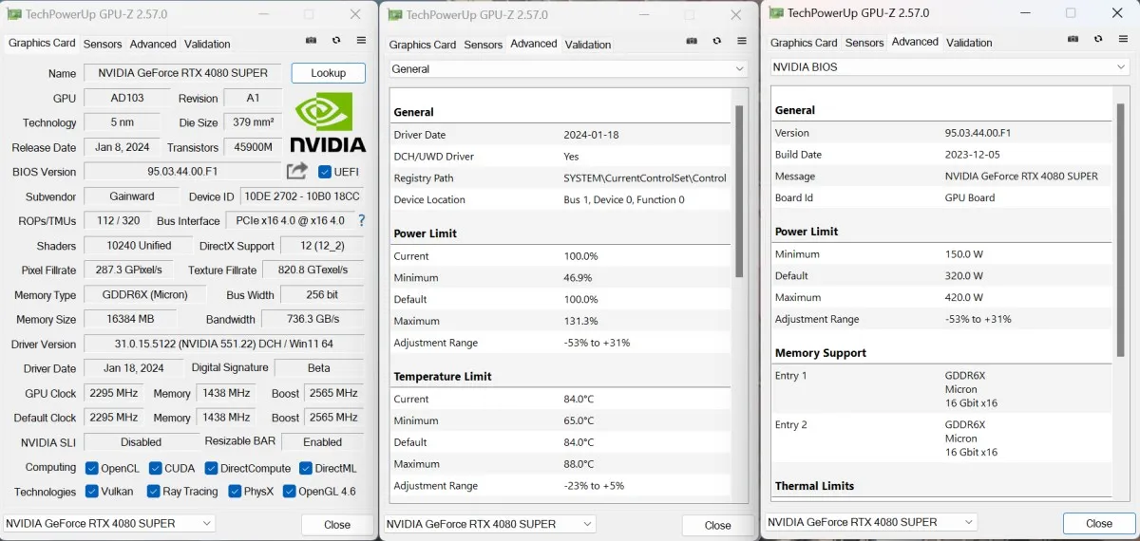Switch to Sensors tab in middle window
Screen dimensions: 1140x541
(x=484, y=45)
